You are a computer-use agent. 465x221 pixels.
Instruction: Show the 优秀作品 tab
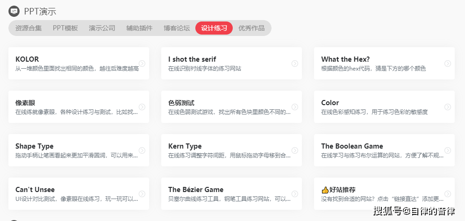click(251, 28)
